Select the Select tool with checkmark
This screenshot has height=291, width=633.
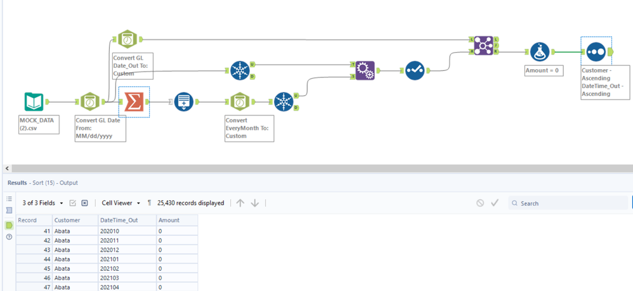tap(415, 70)
